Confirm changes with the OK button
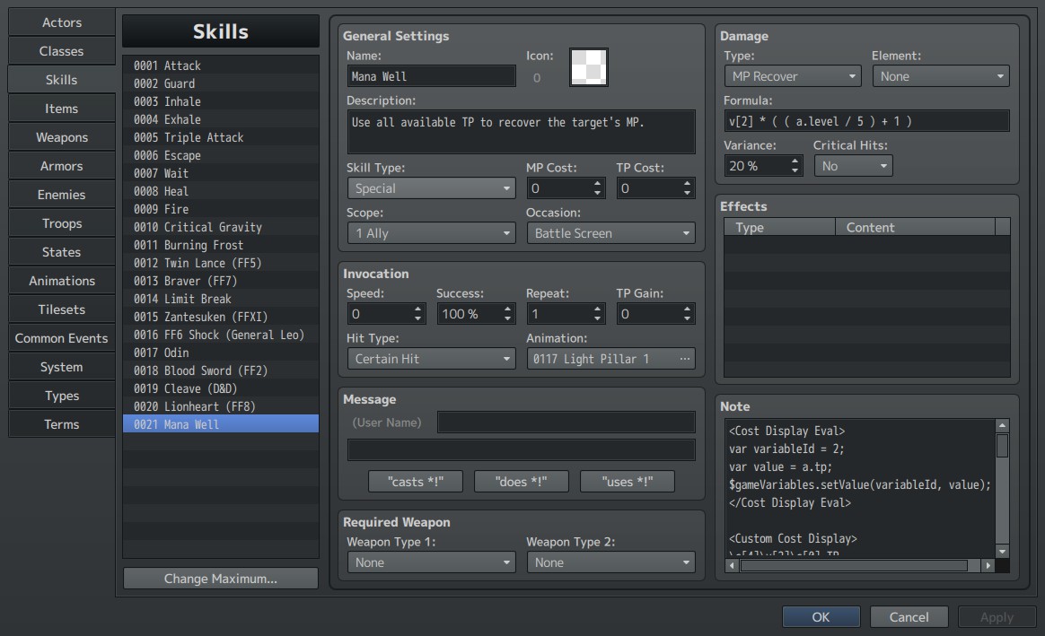The width and height of the screenshot is (1045, 636). pyautogui.click(x=821, y=616)
